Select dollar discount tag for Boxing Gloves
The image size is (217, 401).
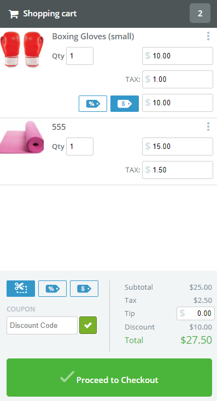[125, 104]
